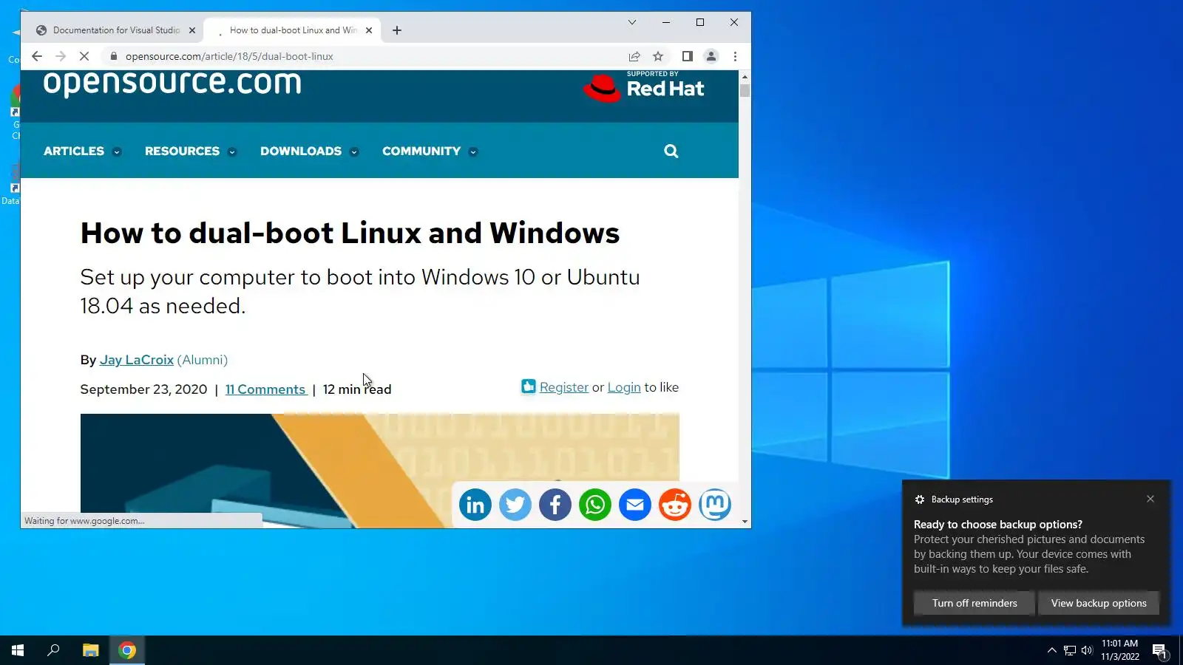Click the Register link
Screen dimensions: 1183x665
564,387
